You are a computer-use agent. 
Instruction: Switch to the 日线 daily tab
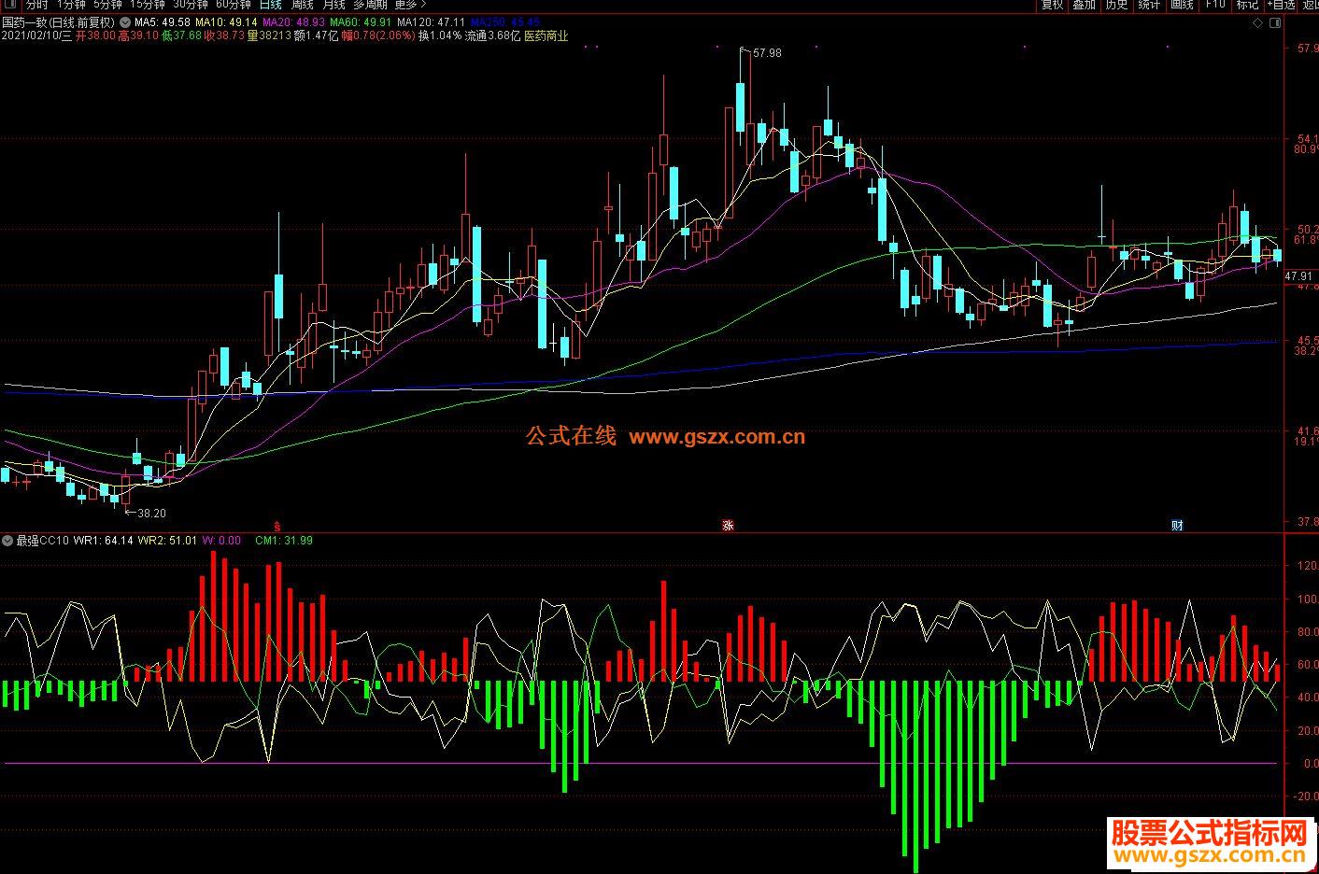pyautogui.click(x=270, y=5)
